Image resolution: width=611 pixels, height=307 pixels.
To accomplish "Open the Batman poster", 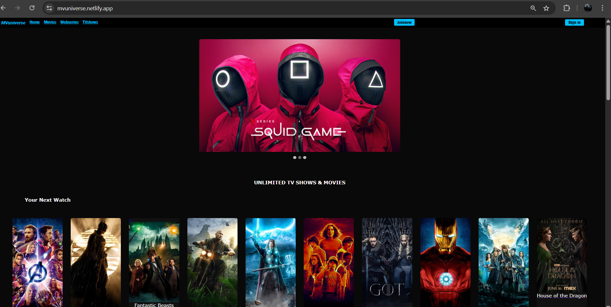I will [x=96, y=263].
